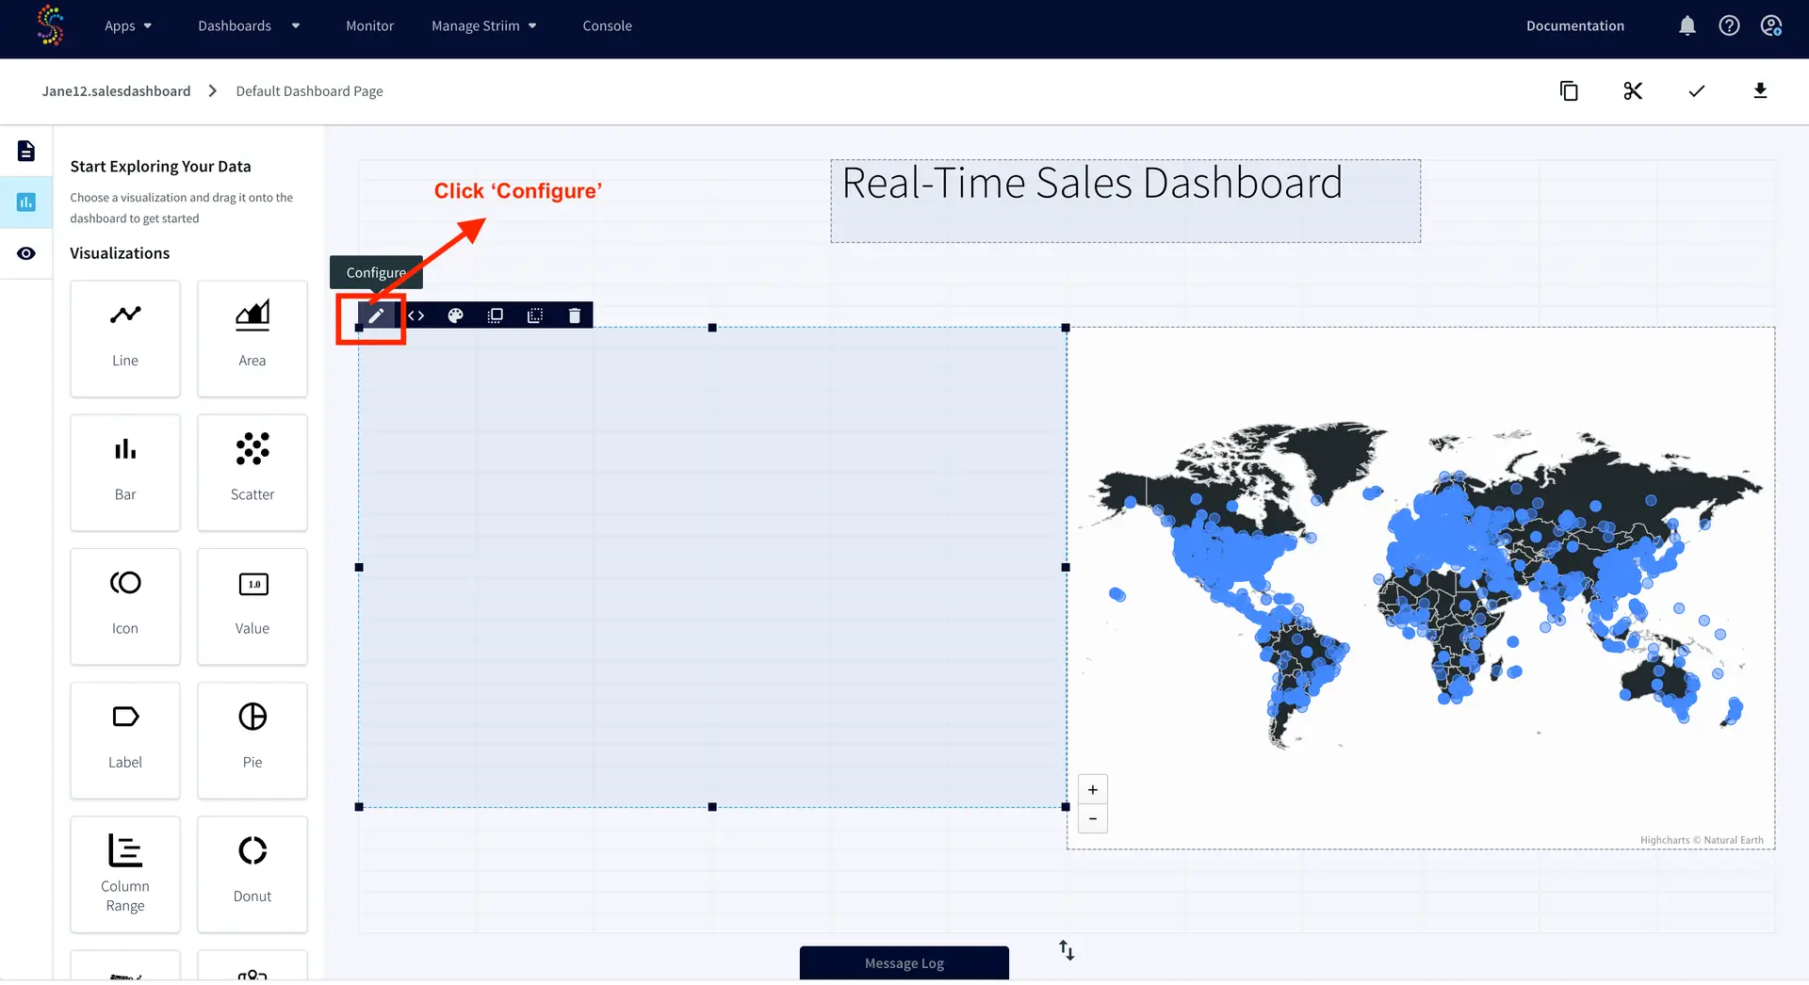Zoom in on the map with plus
This screenshot has width=1809, height=985.
(1092, 790)
